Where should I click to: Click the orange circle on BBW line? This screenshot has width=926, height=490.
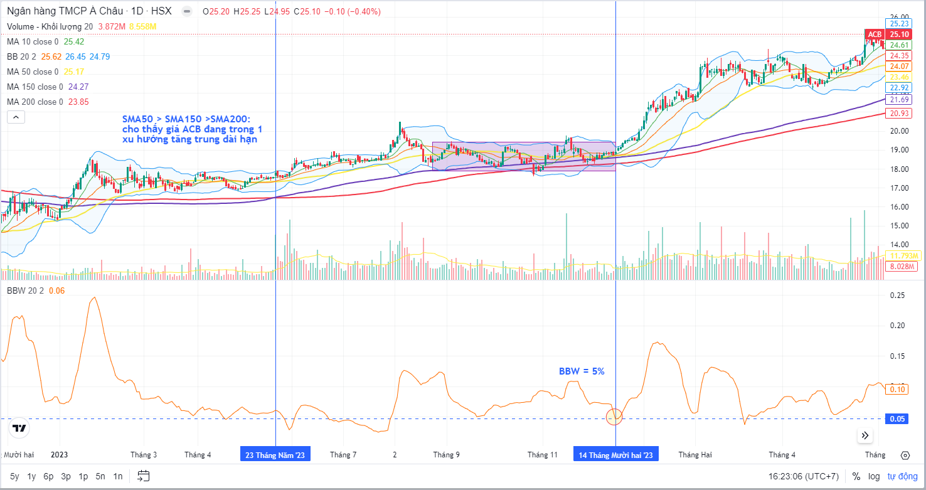click(614, 416)
